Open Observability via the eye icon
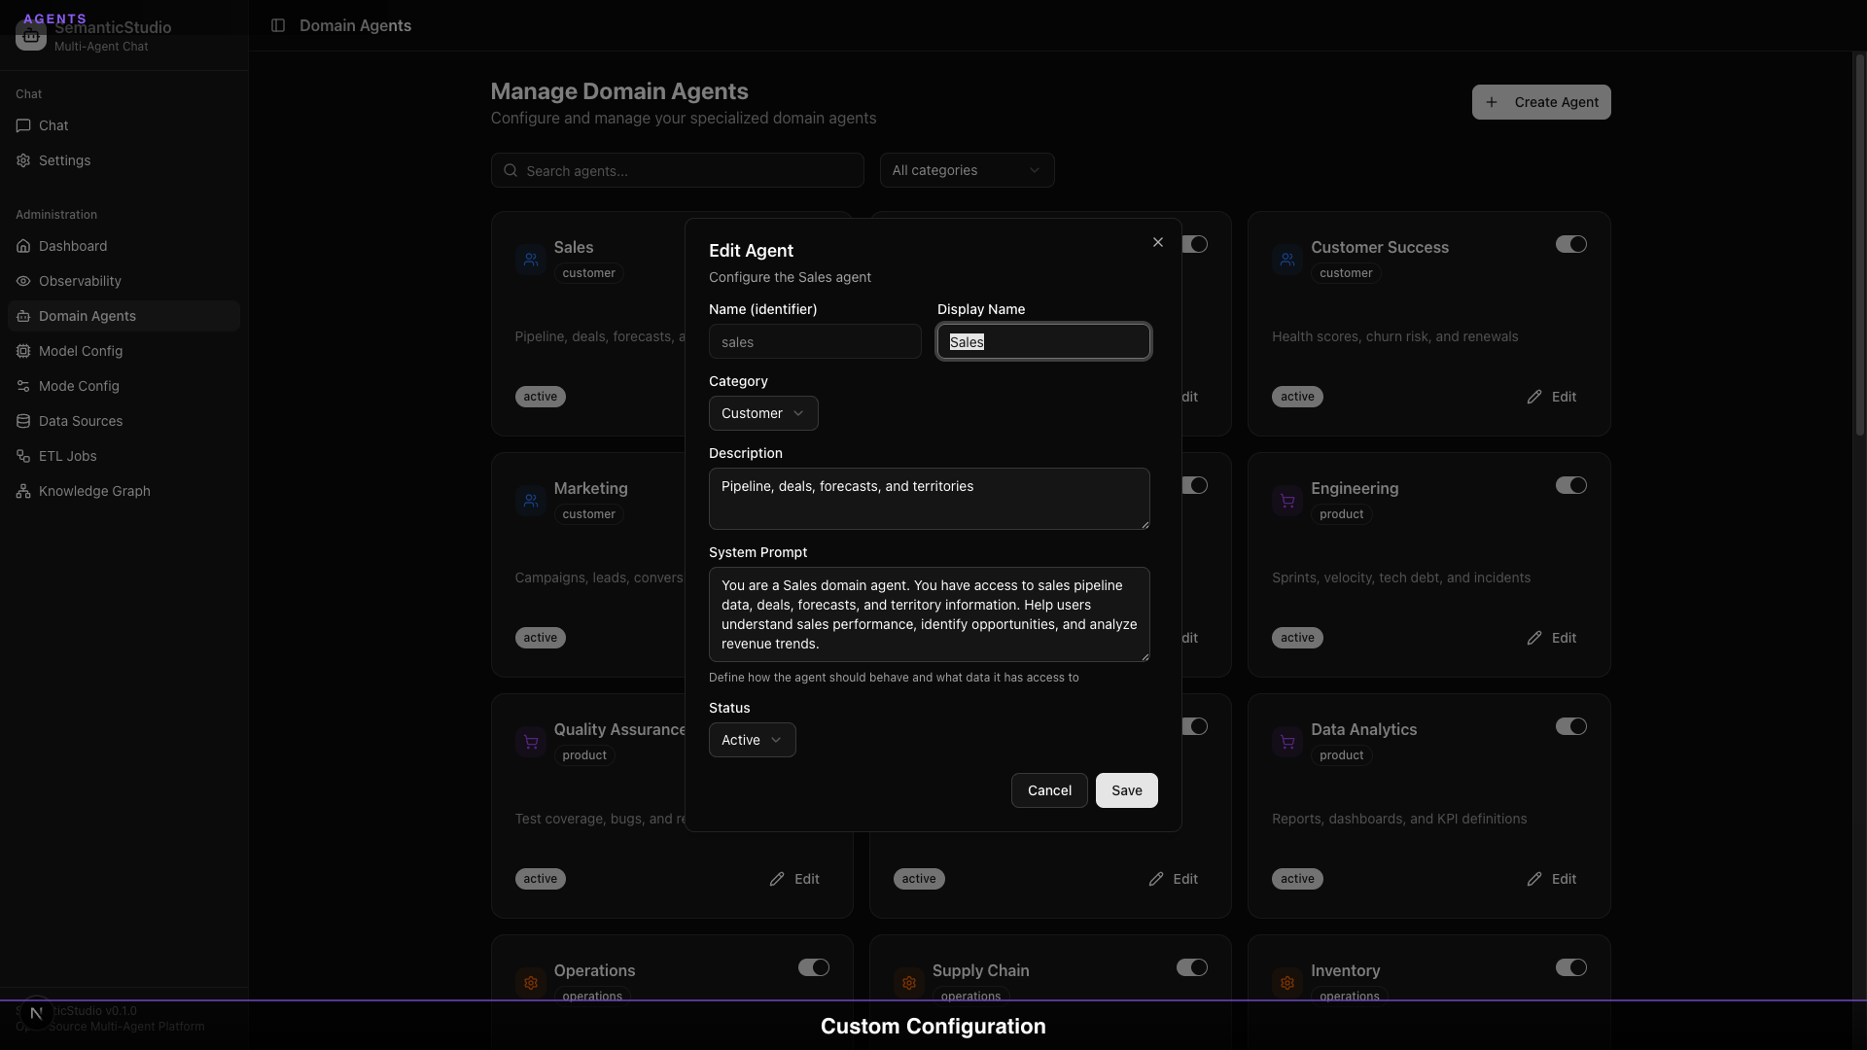Screen dimensions: 1867x1050 [x=22, y=281]
